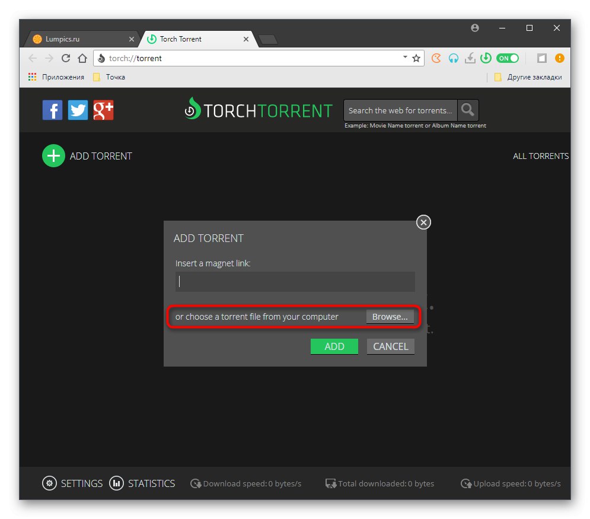
Task: Click ALL TORRENTS to view all torrents
Action: (x=540, y=155)
